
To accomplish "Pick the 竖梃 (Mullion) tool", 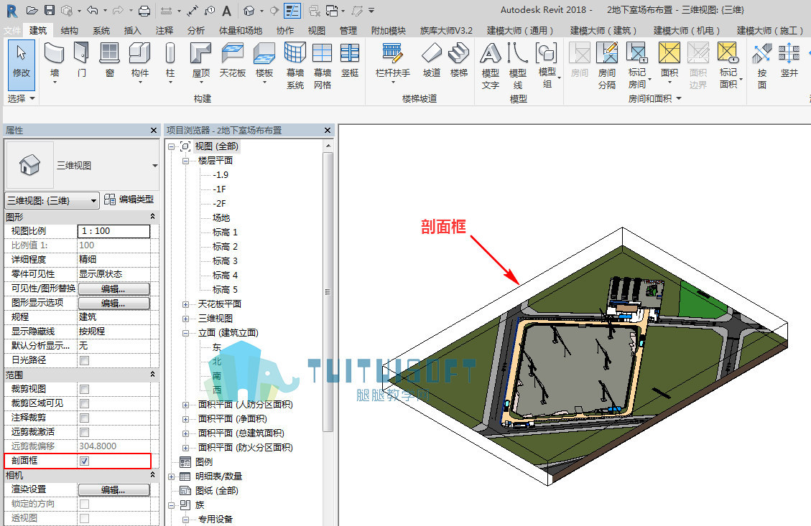I will click(350, 60).
